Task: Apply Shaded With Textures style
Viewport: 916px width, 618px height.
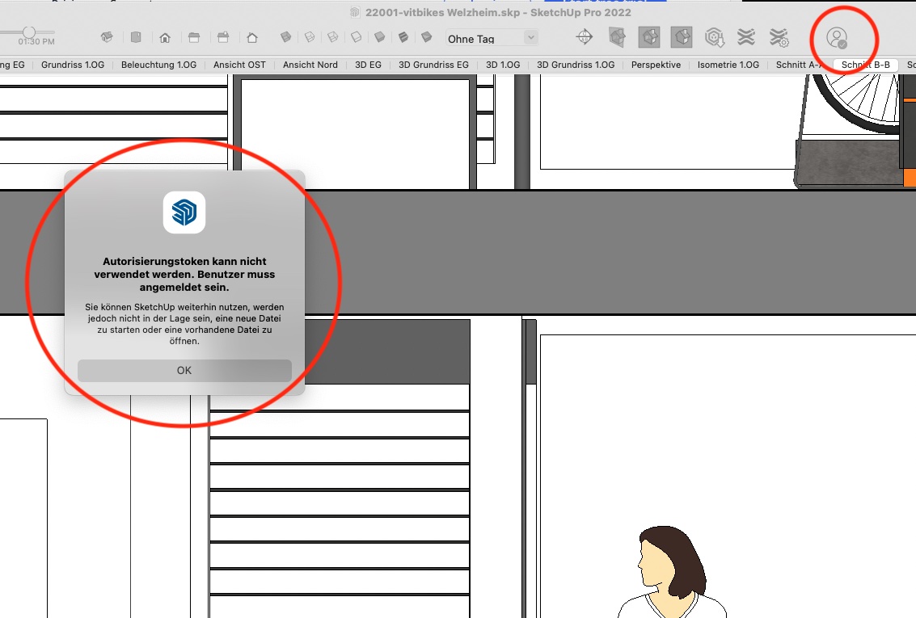Action: pos(403,37)
